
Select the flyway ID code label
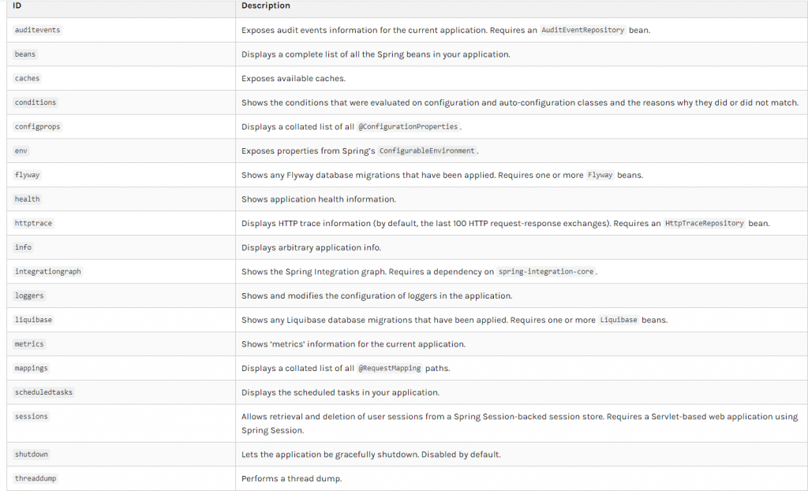coord(27,175)
